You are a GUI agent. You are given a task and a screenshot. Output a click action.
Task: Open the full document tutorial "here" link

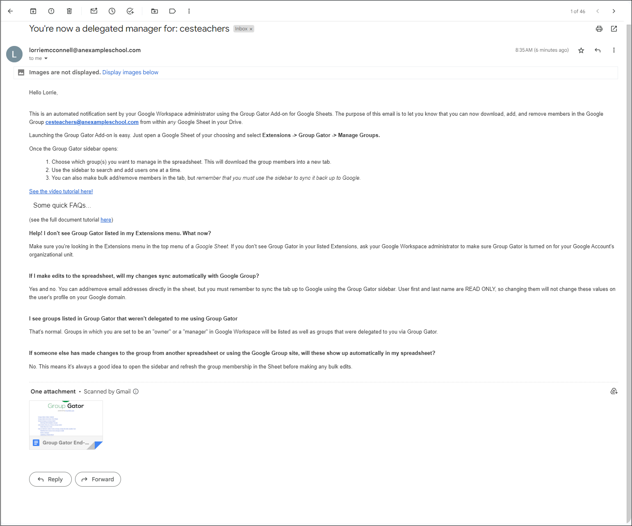(106, 220)
